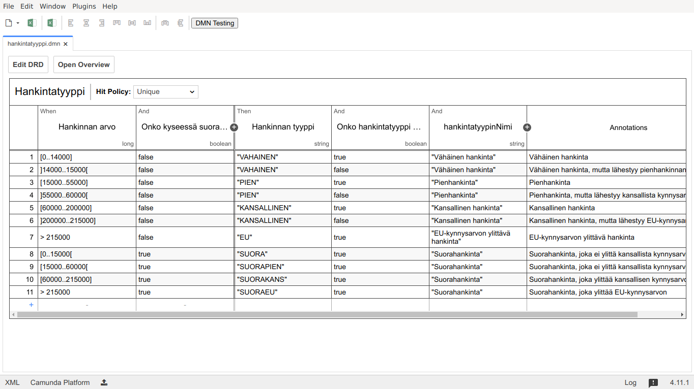Expand the new file dropdown arrow
Image resolution: width=694 pixels, height=389 pixels.
18,23
